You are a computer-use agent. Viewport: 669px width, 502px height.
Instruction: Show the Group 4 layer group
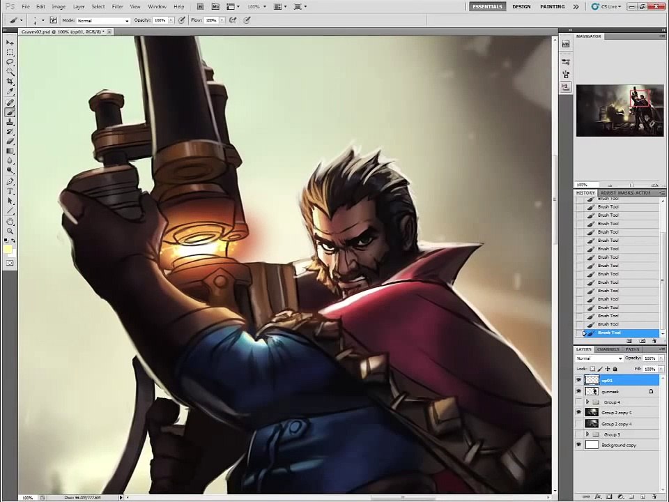[578, 402]
